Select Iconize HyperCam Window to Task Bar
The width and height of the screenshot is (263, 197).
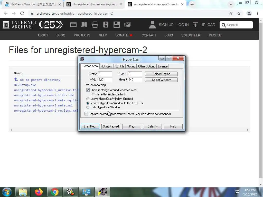click(x=88, y=103)
